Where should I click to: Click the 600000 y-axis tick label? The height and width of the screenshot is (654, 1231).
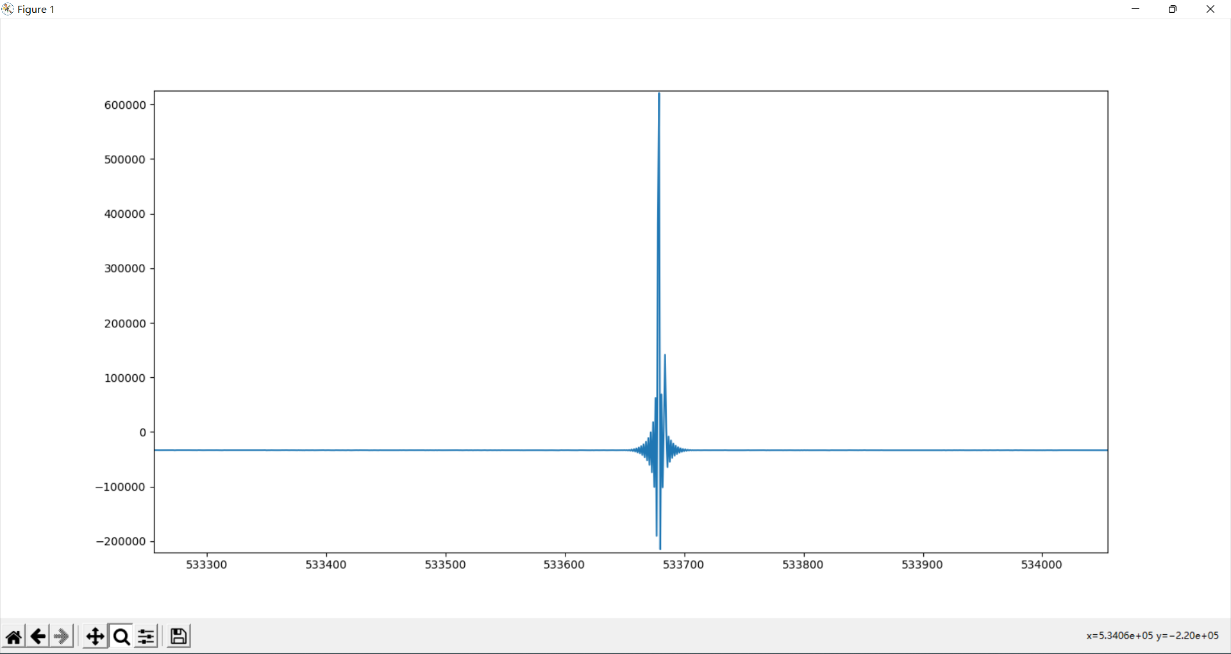(x=125, y=105)
